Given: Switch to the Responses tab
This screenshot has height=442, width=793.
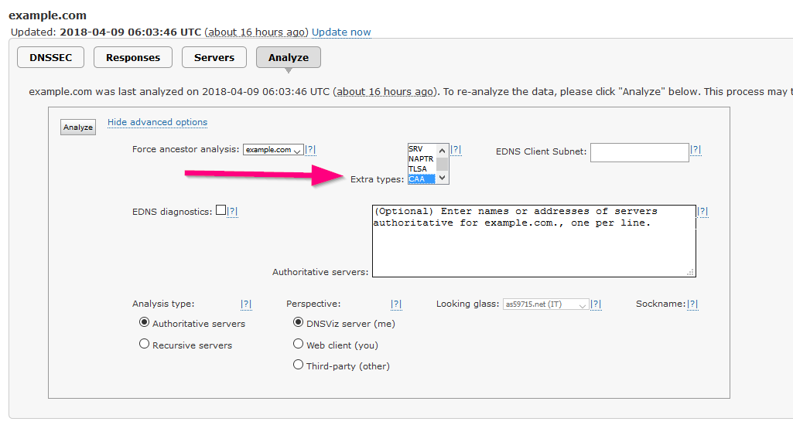Looking at the screenshot, I should (133, 58).
